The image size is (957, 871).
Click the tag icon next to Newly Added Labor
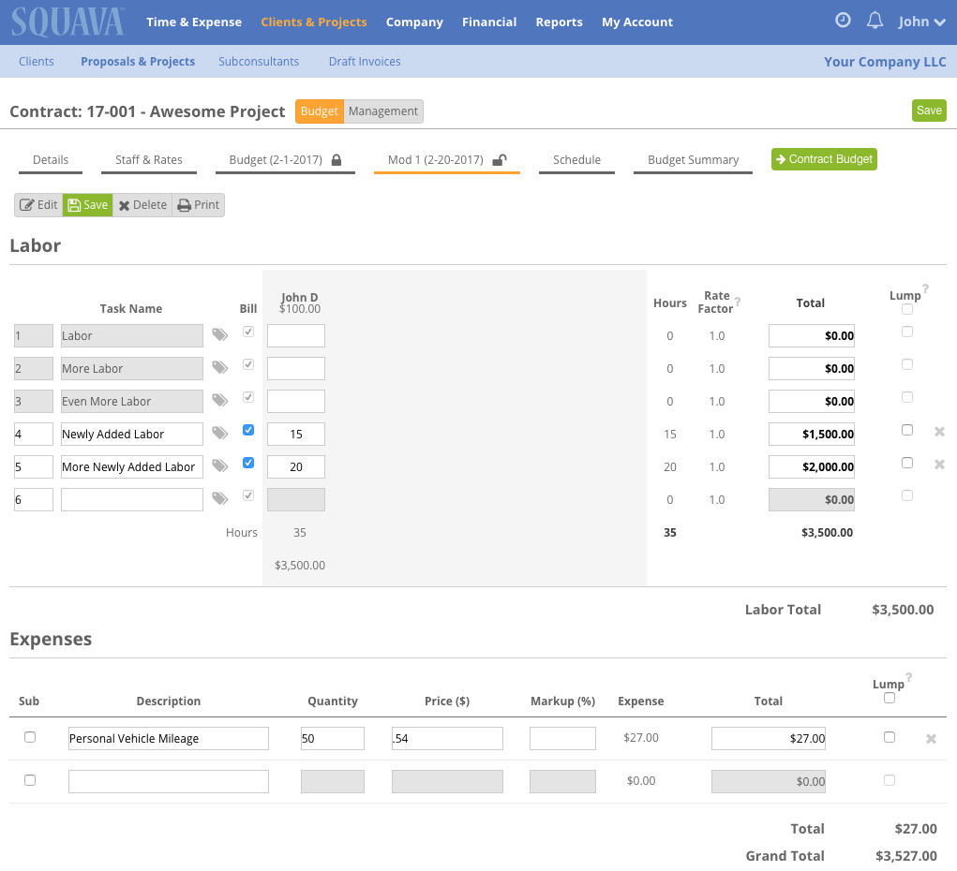tap(219, 434)
